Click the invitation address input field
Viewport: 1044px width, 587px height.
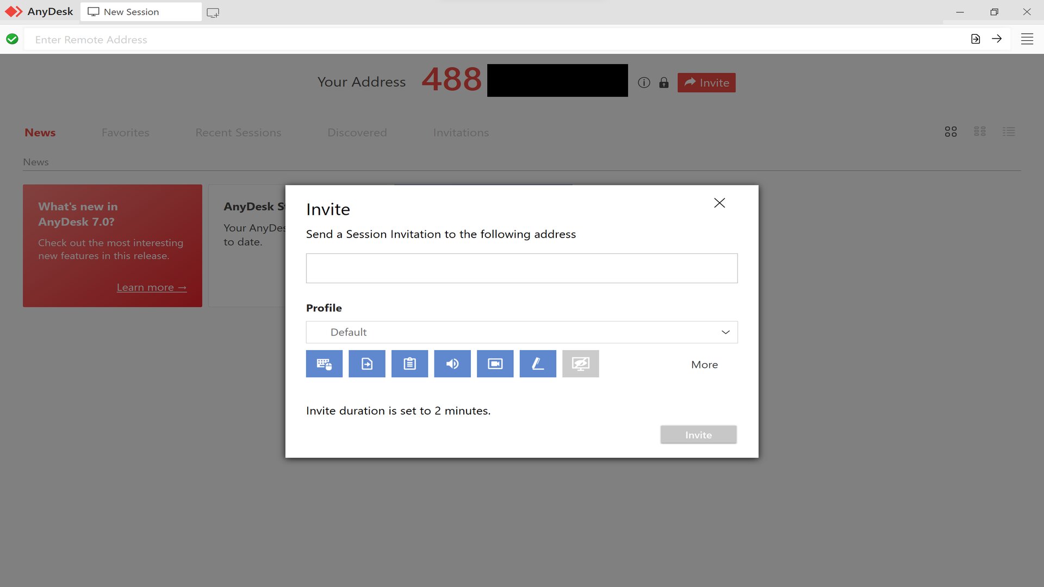521,268
